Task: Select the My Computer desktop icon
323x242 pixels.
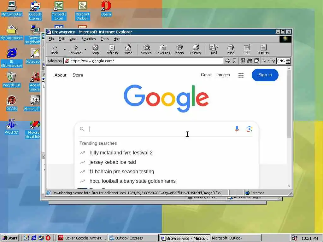Action: [x=12, y=9]
